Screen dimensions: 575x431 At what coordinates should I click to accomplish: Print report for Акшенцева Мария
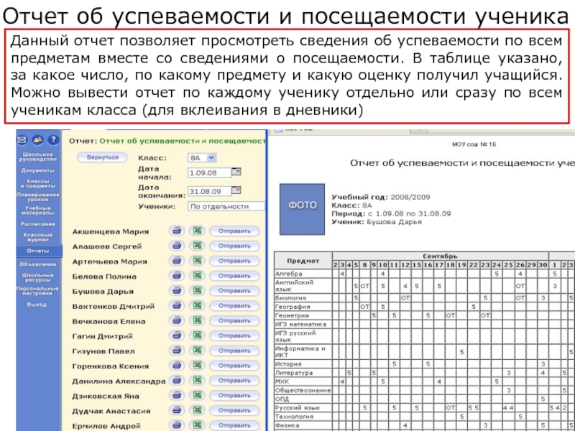pos(175,231)
